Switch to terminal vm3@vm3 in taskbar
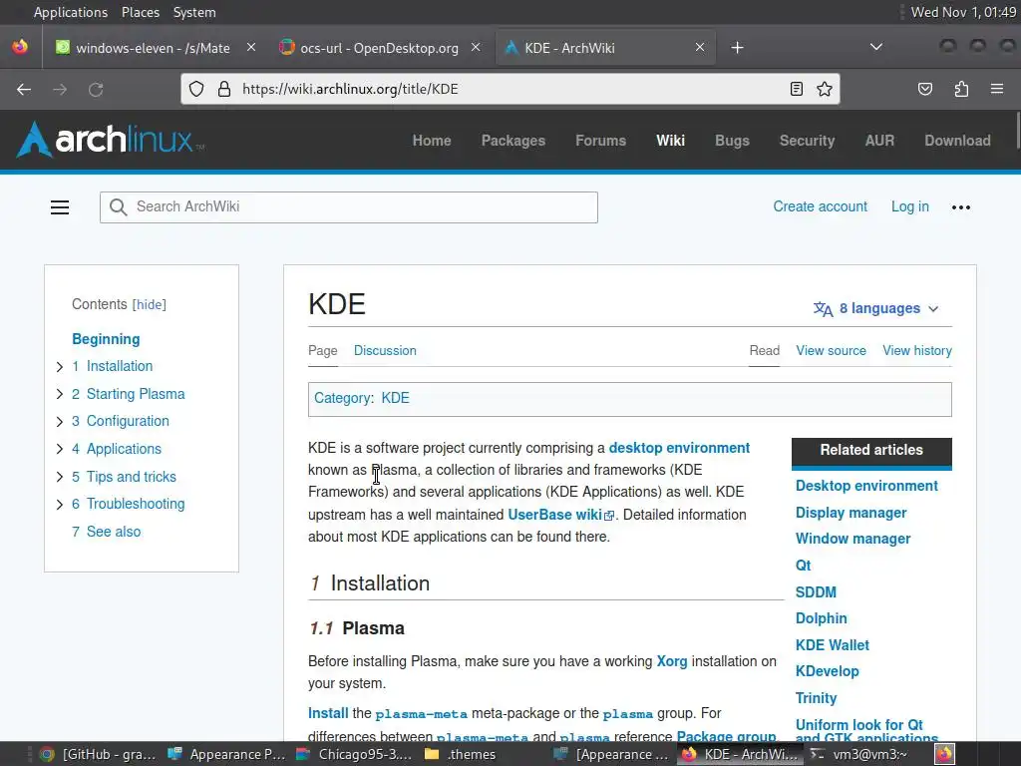1021x766 pixels. tap(859, 754)
